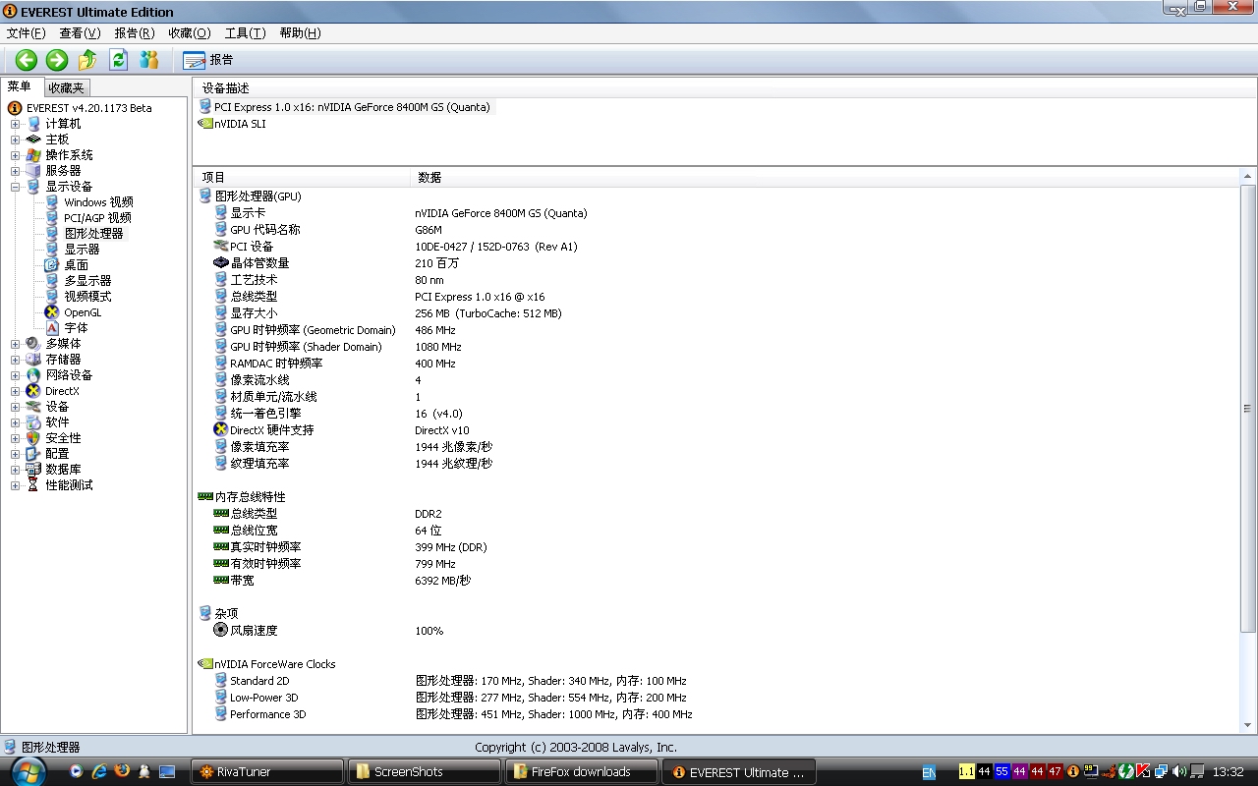Click the 多显示器 icon in tree
1258x786 pixels.
pyautogui.click(x=52, y=281)
